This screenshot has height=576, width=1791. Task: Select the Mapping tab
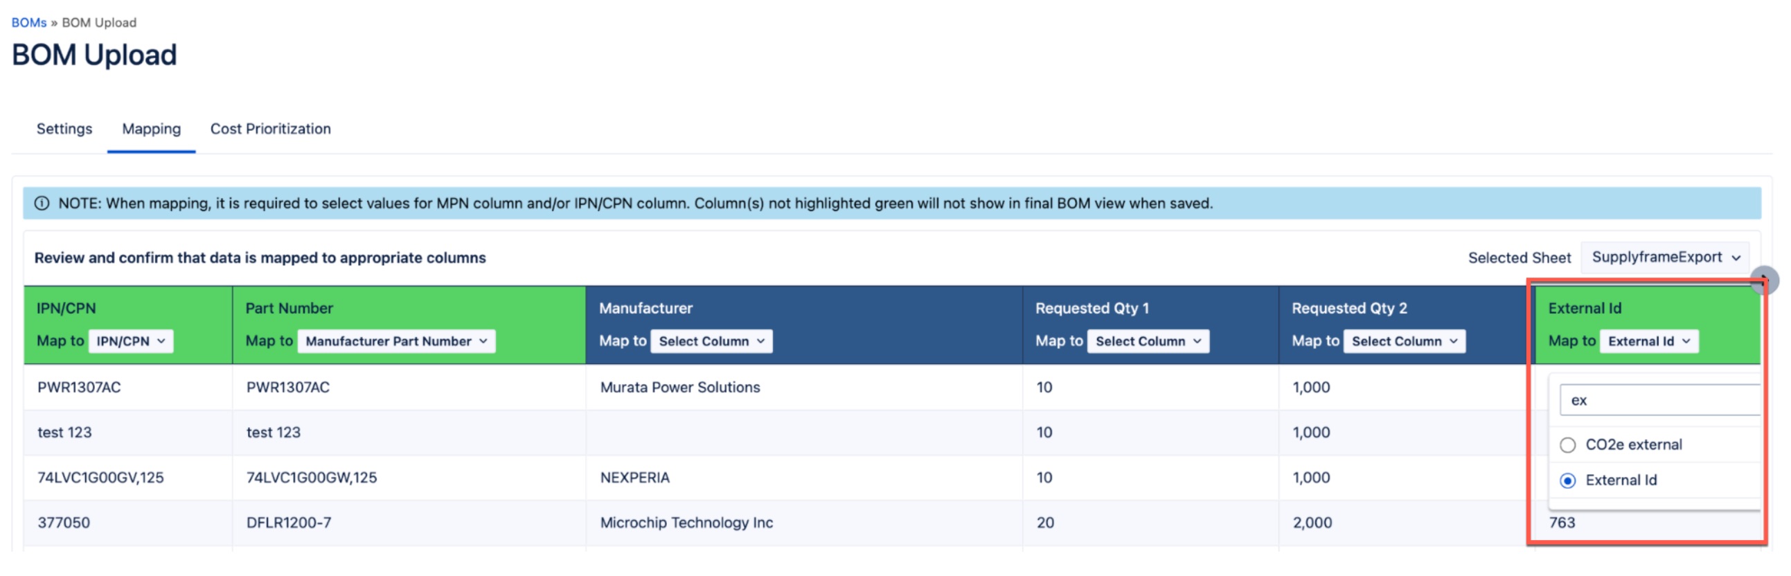pyautogui.click(x=151, y=129)
